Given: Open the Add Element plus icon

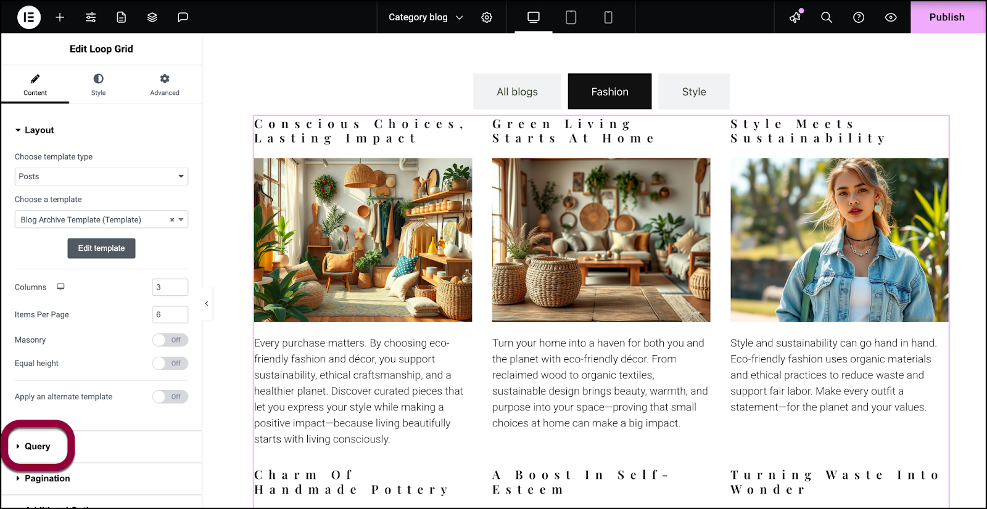Looking at the screenshot, I should point(60,17).
